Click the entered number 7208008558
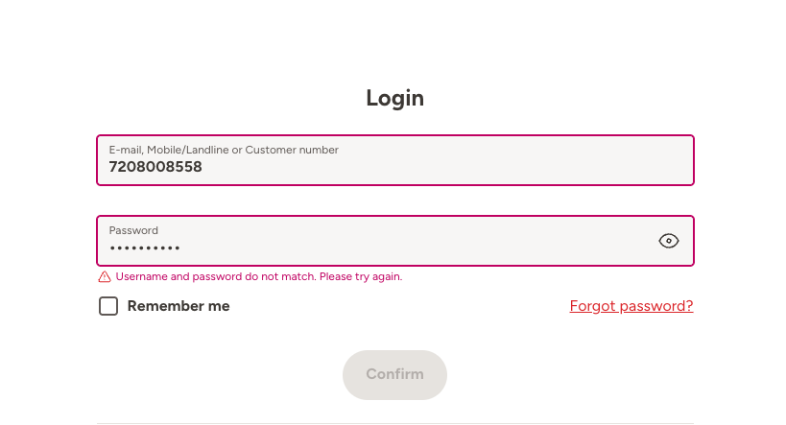The image size is (786, 425). (155, 167)
